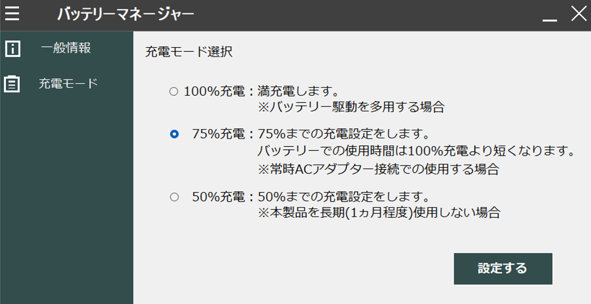
Task: Click the 一般情報 info icon
Action: (x=12, y=49)
